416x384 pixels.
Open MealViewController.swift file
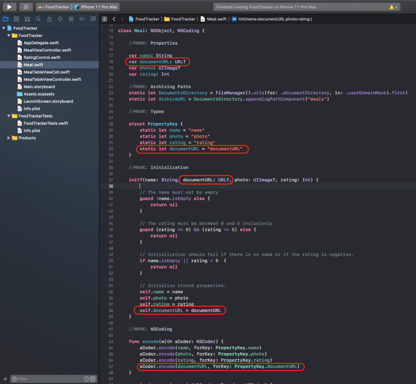coord(47,50)
